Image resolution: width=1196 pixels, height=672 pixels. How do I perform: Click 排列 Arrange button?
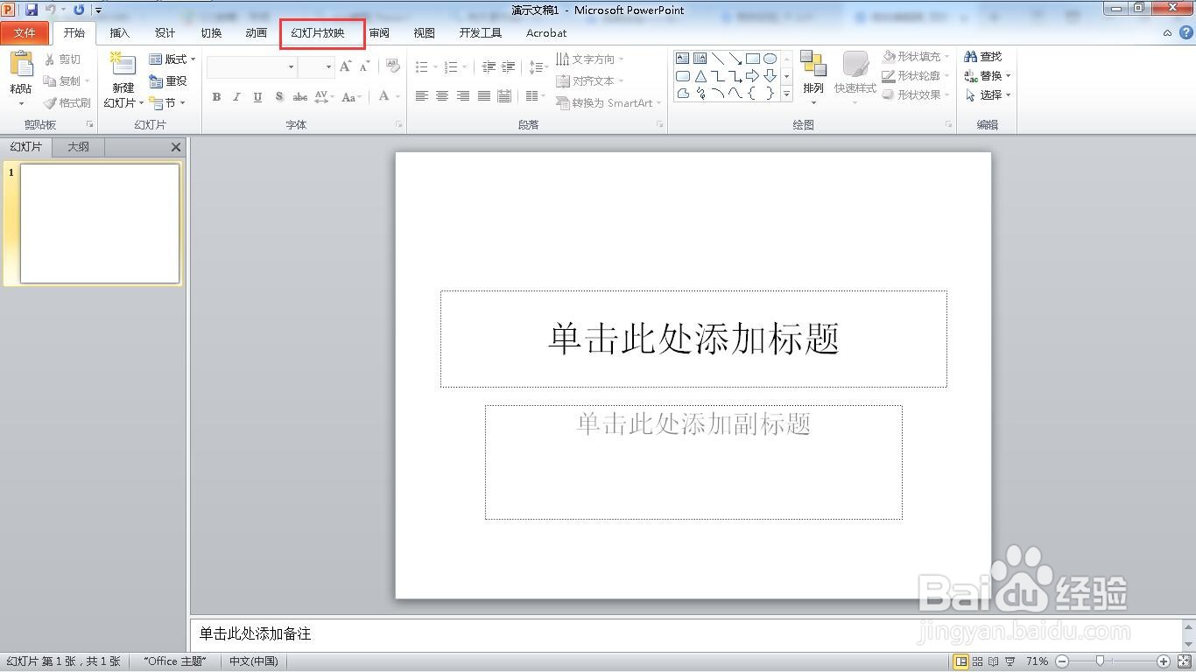[x=813, y=77]
